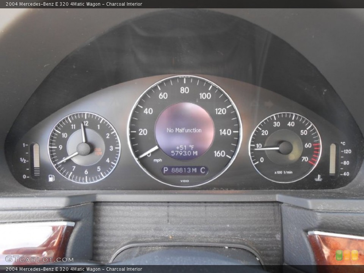Click the '1/2' fuel gauge label
Viewport: 364px width, 273px height.
pos(23,160)
